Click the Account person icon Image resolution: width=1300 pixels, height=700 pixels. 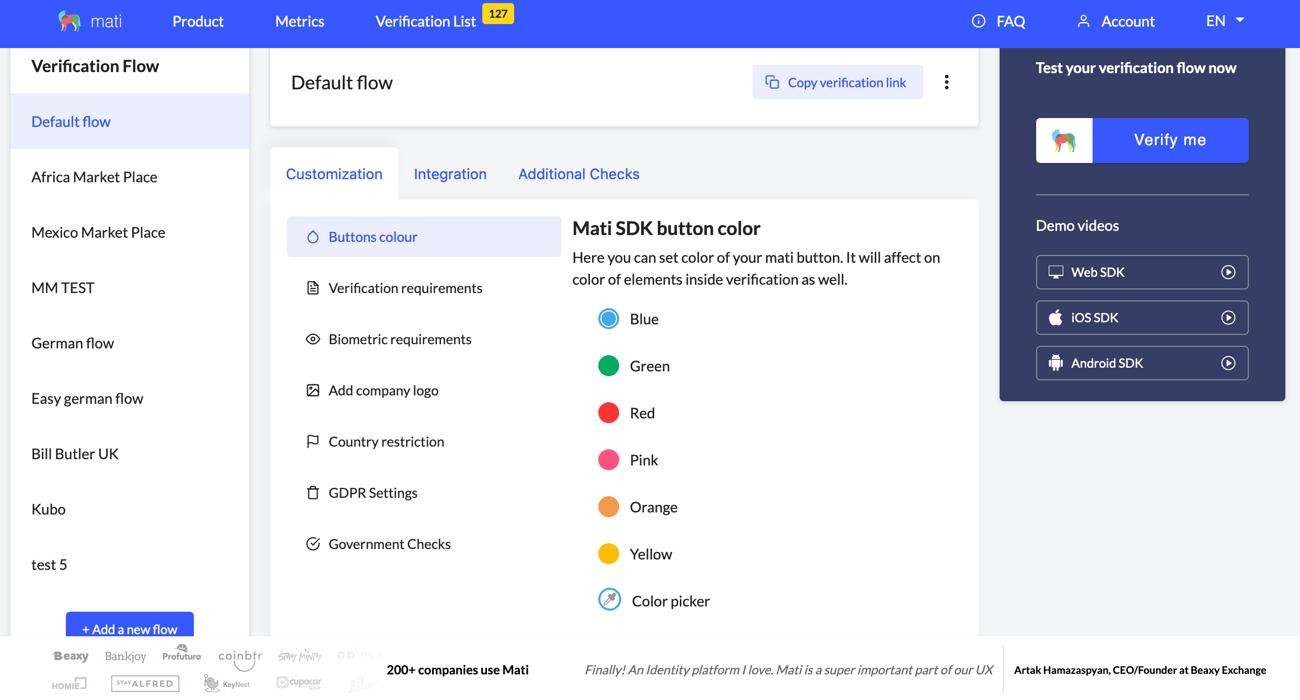(1083, 21)
